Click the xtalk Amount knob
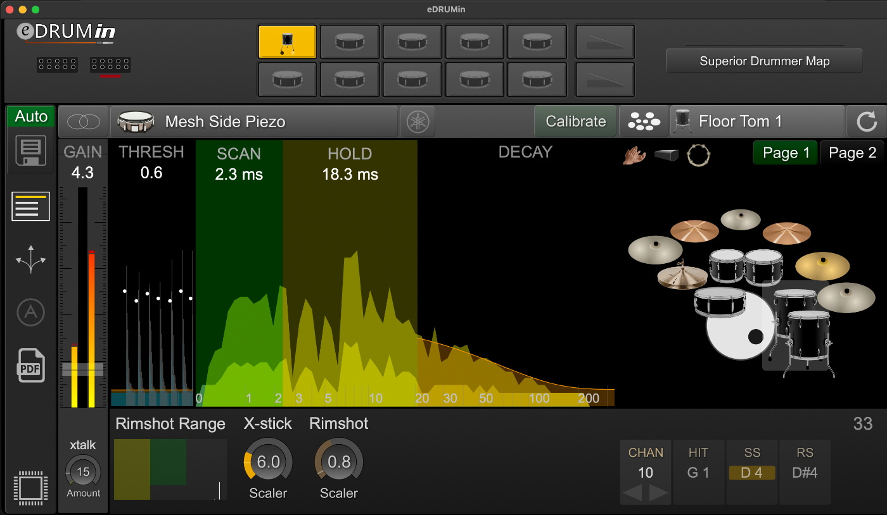This screenshot has width=887, height=515. 83,472
